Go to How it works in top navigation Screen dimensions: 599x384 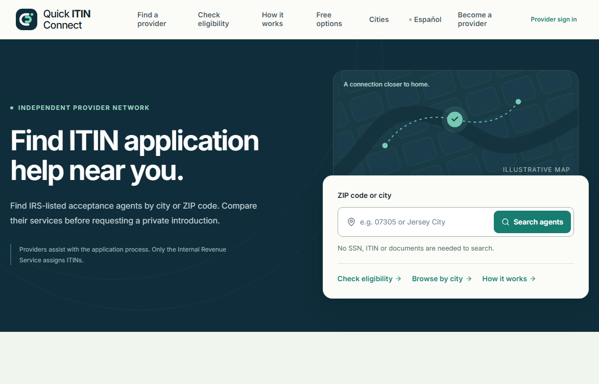point(272,19)
